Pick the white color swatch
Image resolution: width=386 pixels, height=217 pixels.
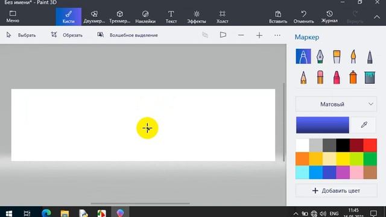click(x=302, y=145)
